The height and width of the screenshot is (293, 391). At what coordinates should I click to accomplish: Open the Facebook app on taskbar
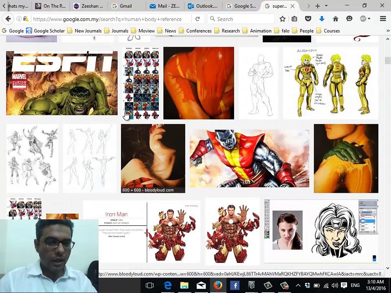[x=235, y=285]
